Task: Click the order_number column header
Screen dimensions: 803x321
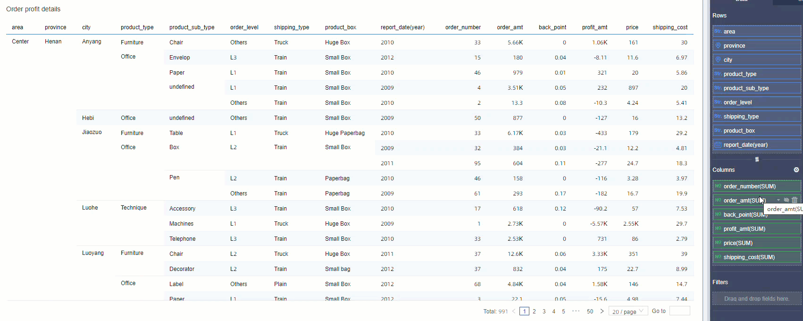Action: [463, 27]
